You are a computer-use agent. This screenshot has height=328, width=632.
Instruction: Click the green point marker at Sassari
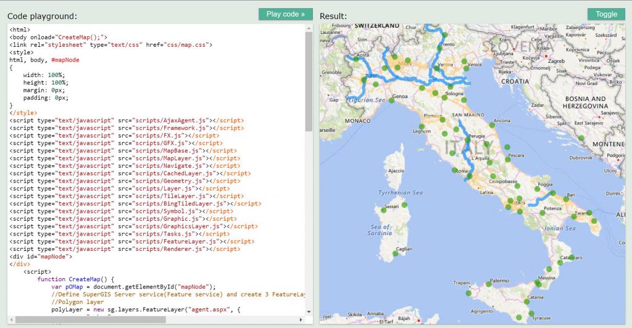click(384, 210)
